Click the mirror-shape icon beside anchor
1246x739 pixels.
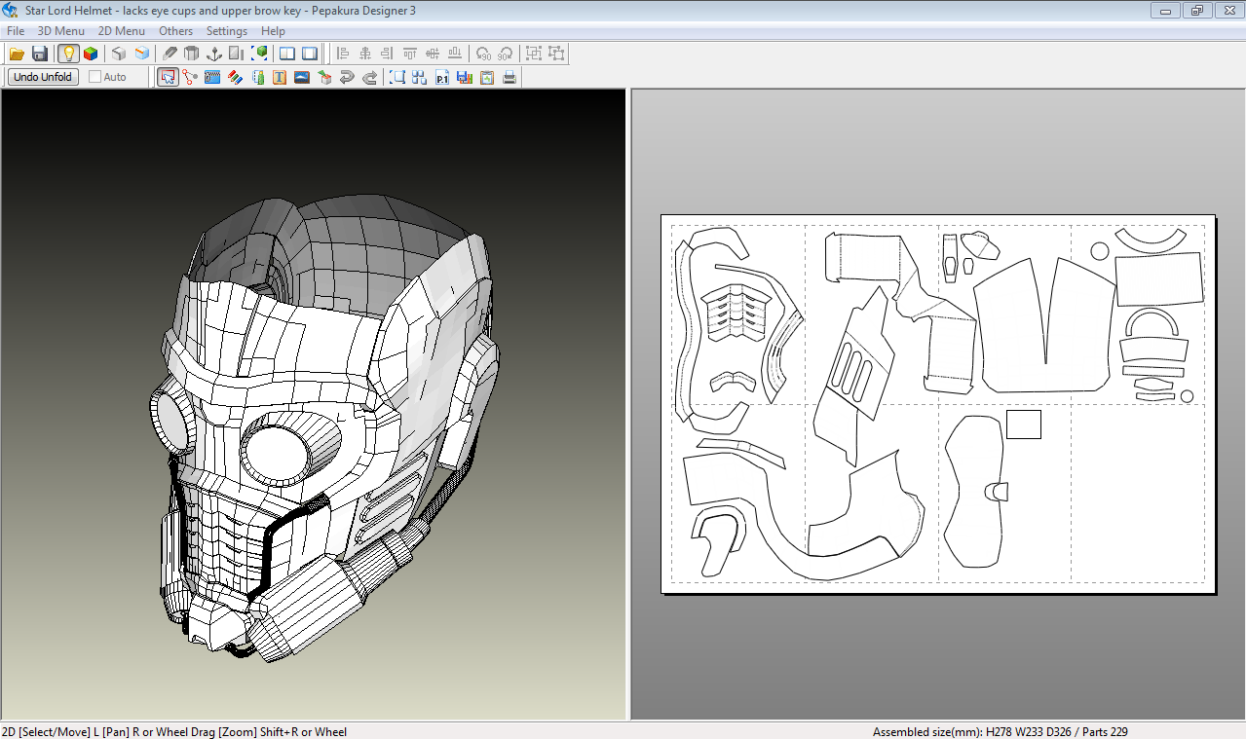pyautogui.click(x=237, y=54)
